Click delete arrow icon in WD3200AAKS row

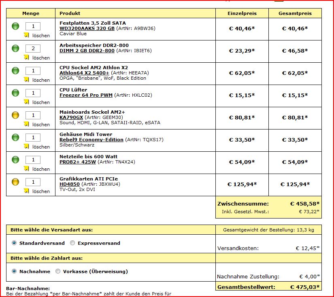click(26, 35)
